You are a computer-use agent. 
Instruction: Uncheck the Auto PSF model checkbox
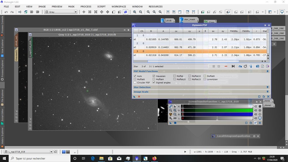tap(135, 76)
